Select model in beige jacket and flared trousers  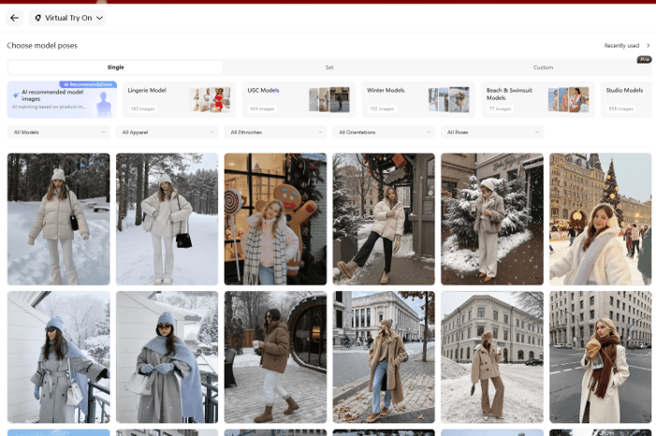point(492,357)
